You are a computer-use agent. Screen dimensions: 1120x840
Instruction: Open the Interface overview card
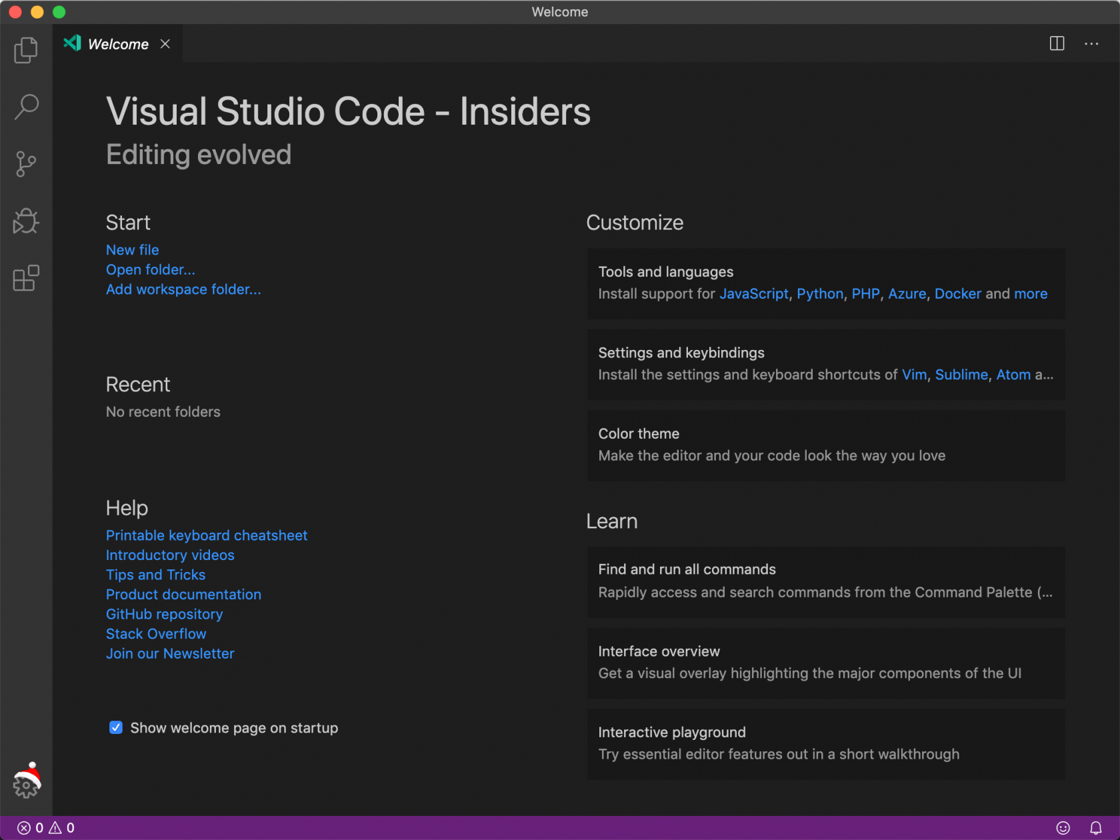pyautogui.click(x=825, y=663)
